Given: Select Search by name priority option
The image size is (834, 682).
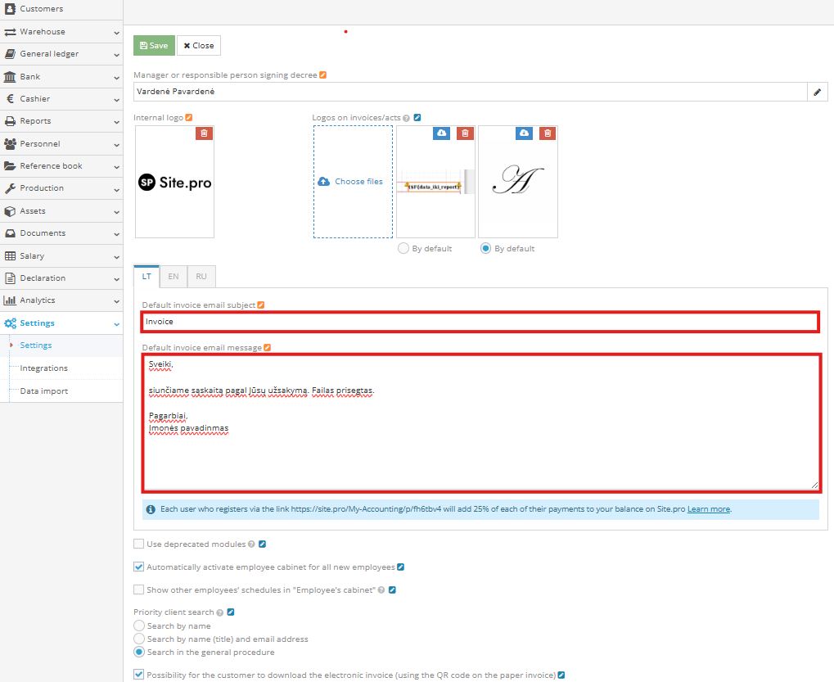Looking at the screenshot, I should coord(138,626).
